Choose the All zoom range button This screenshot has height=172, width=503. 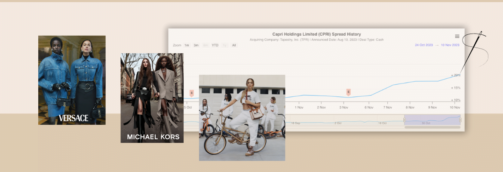(x=234, y=45)
